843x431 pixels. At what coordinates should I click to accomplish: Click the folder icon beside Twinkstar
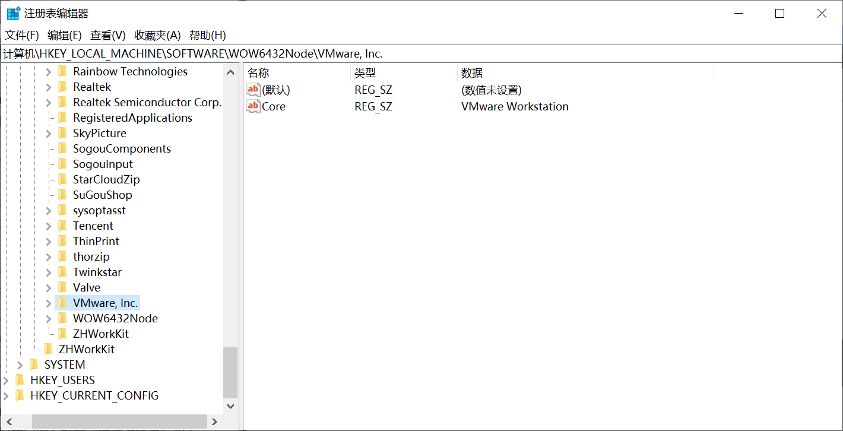point(62,272)
